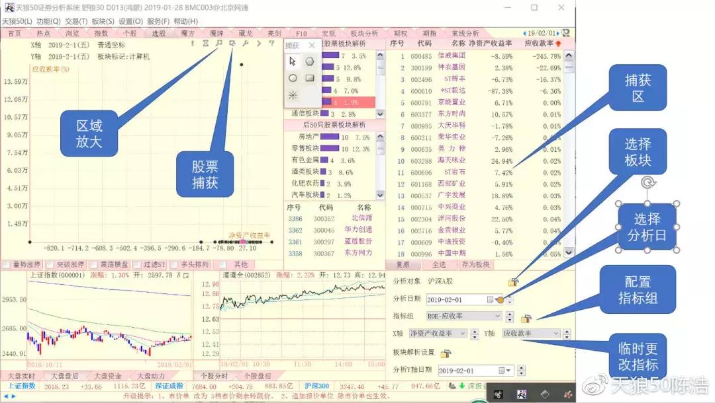The image size is (715, 403).
Task: Select the arrow pointer tool in the 捕获 palette
Action: (x=293, y=62)
